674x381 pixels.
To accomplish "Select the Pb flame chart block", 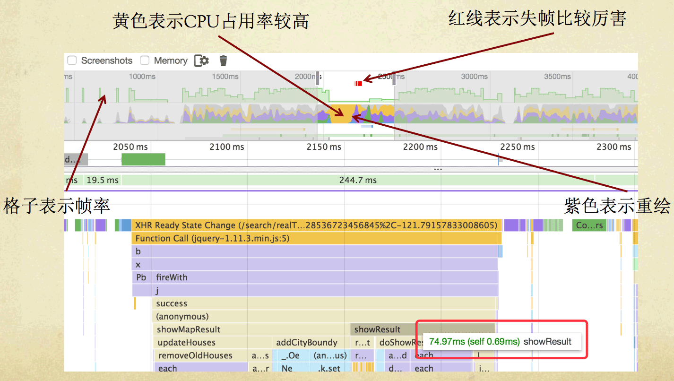I will [141, 277].
